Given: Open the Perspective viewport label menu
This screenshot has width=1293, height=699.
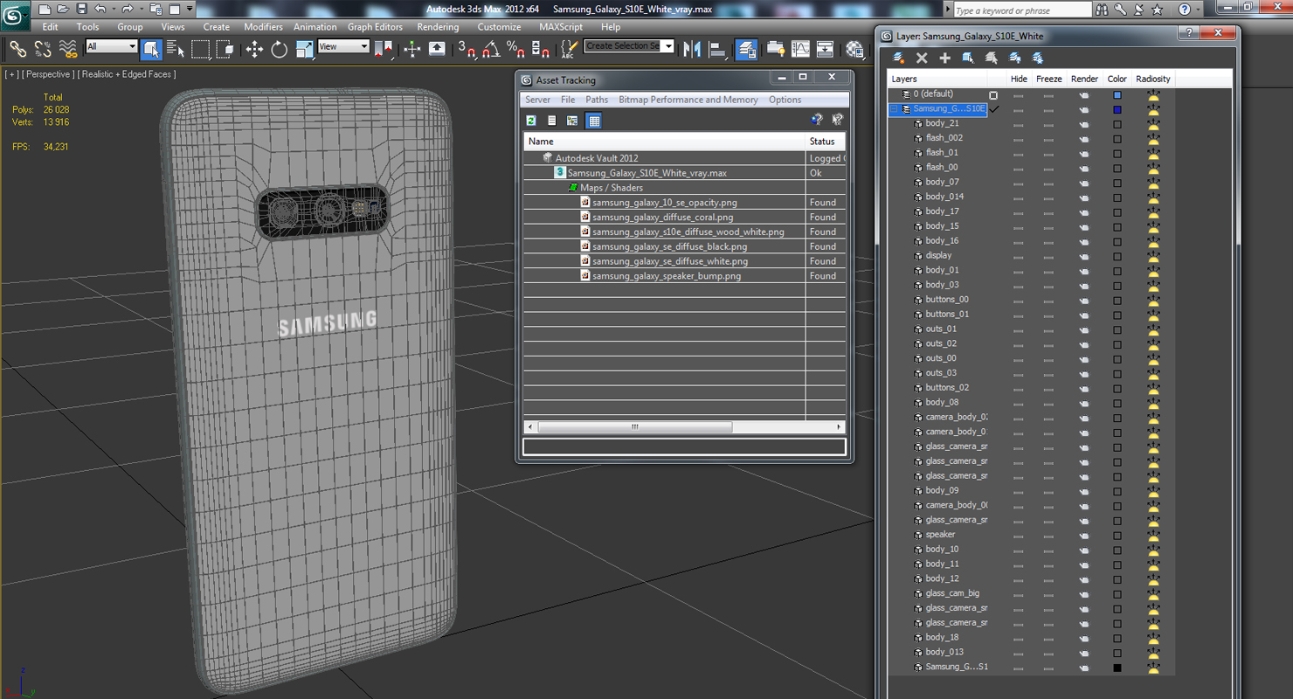Looking at the screenshot, I should tap(49, 74).
